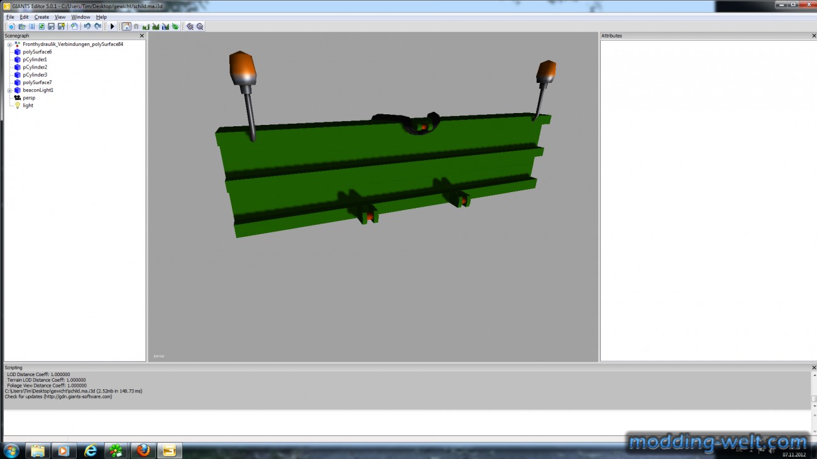The image size is (817, 459).
Task: Close the Scenegraph panel
Action: [x=141, y=36]
